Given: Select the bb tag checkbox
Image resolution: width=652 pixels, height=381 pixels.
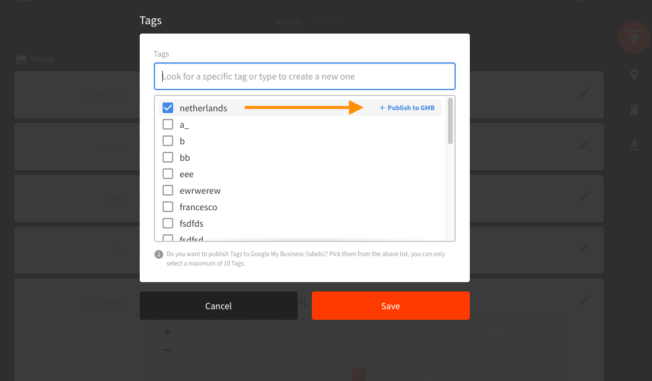Looking at the screenshot, I should (x=167, y=157).
